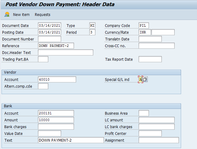The image size is (197, 149).
Task: Click the Reference field with DOWN PAYMENT-2
Action: 56,46
